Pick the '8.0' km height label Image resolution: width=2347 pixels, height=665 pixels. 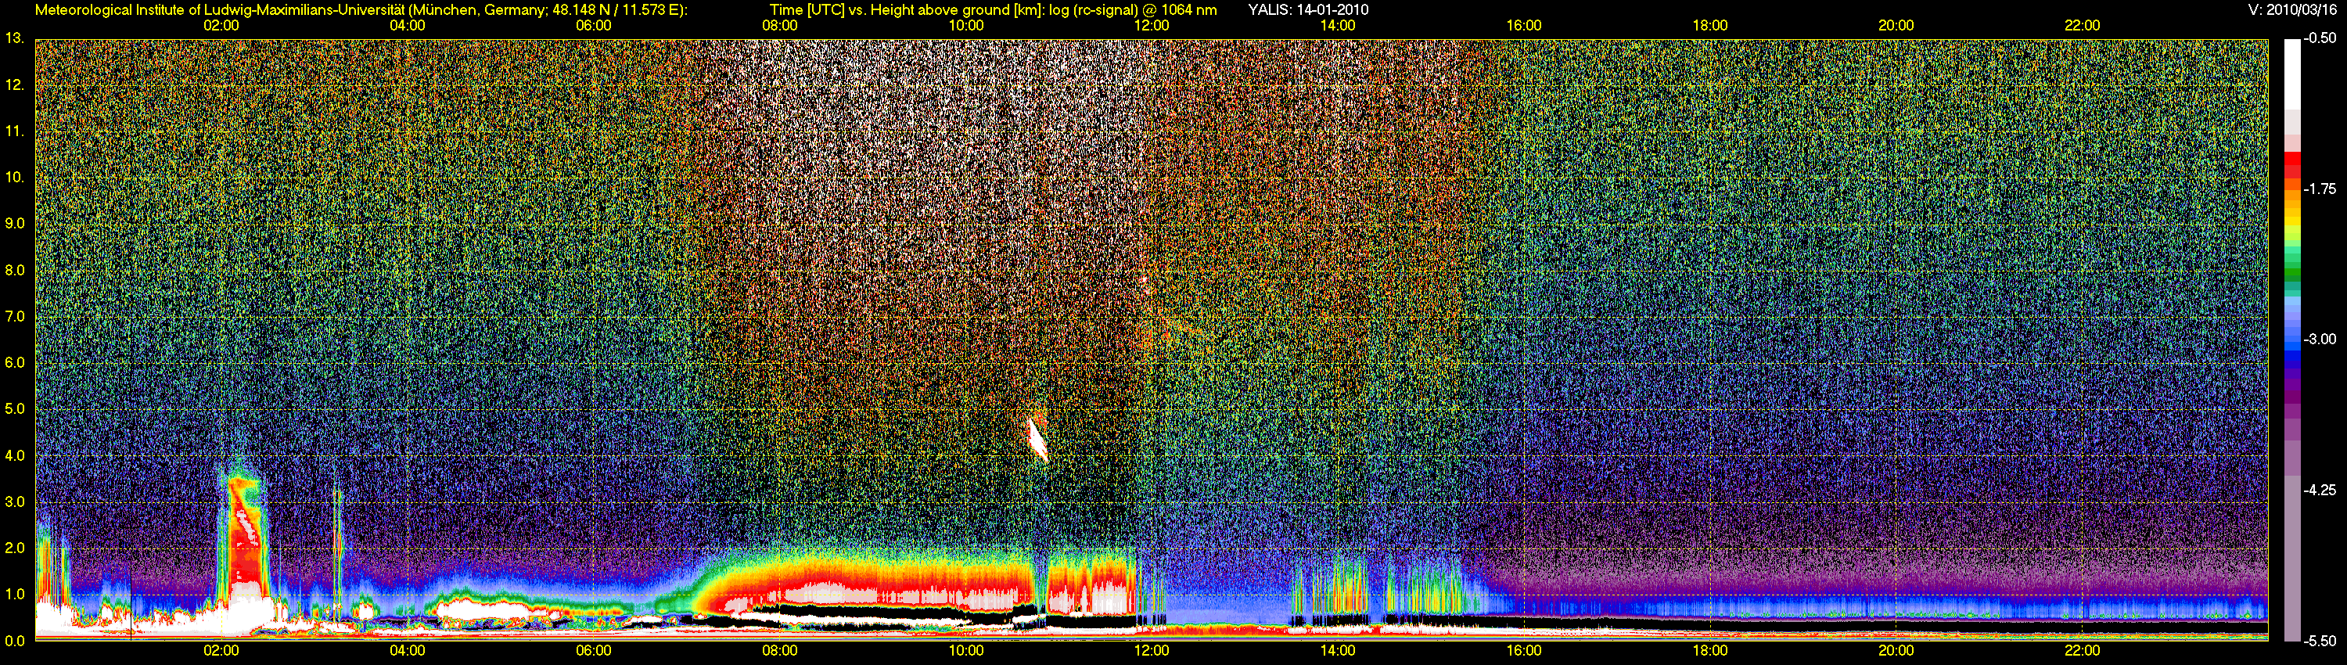[x=15, y=270]
